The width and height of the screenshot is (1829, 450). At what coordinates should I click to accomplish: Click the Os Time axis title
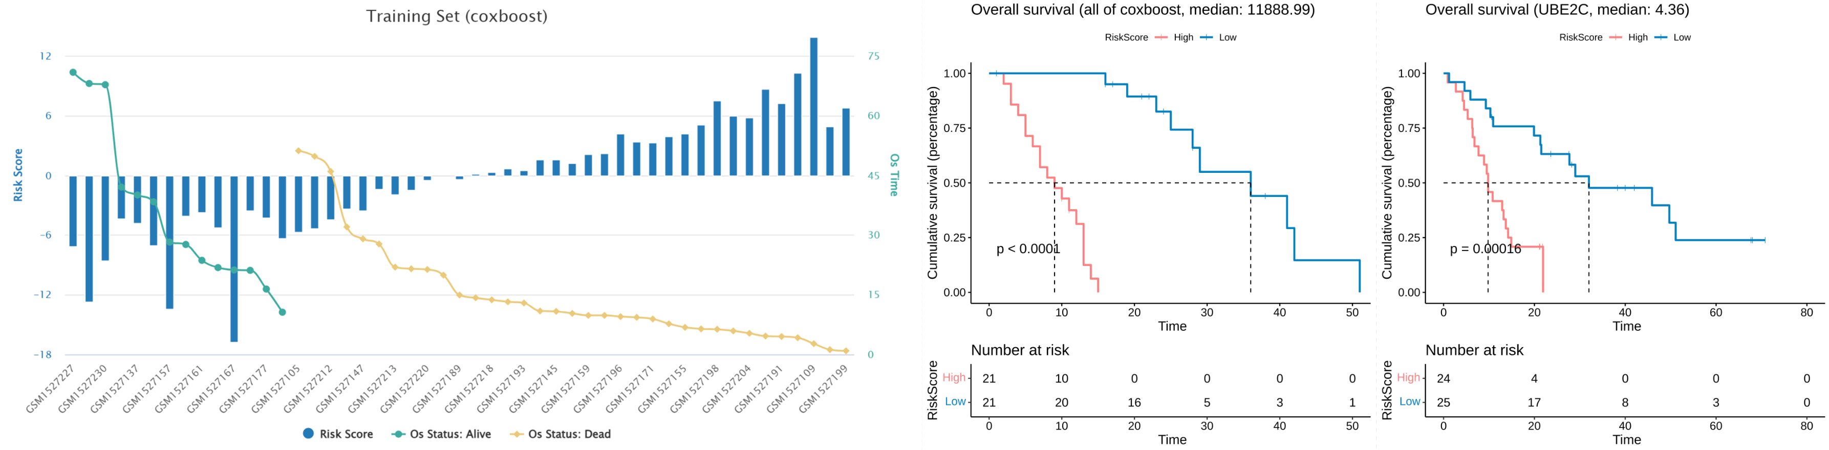[x=894, y=175]
